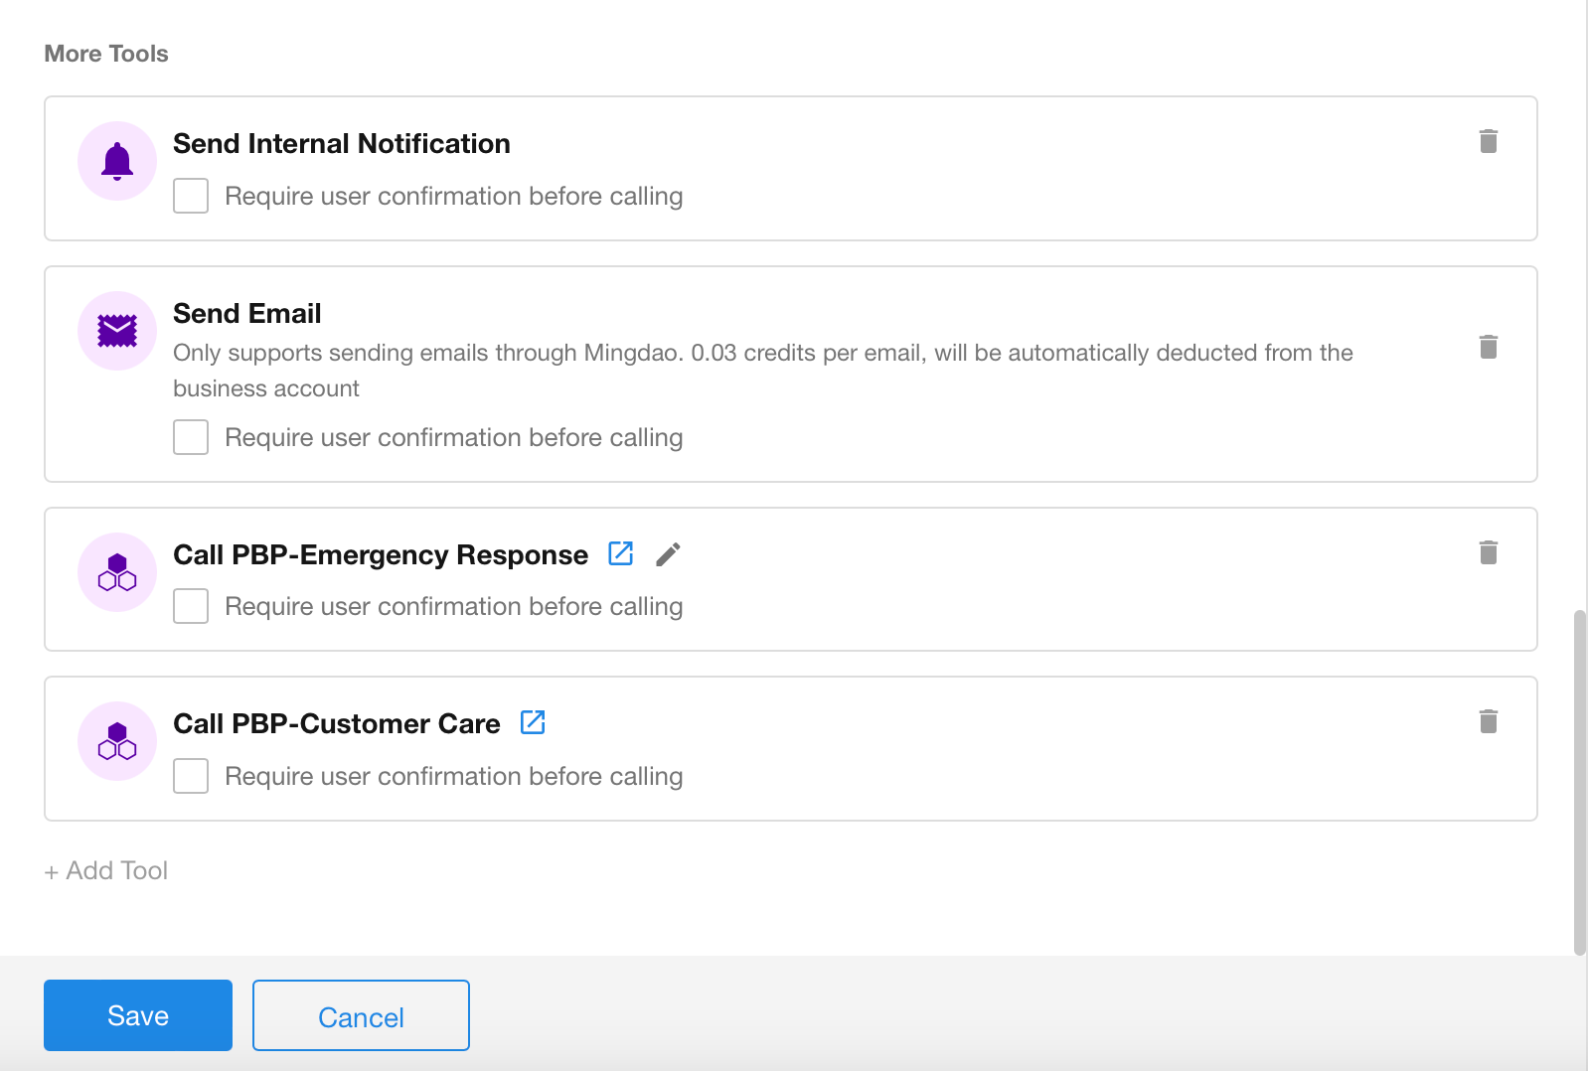Open PBP-Customer Care external link icon
Image resolution: width=1588 pixels, height=1071 pixels.
[533, 722]
